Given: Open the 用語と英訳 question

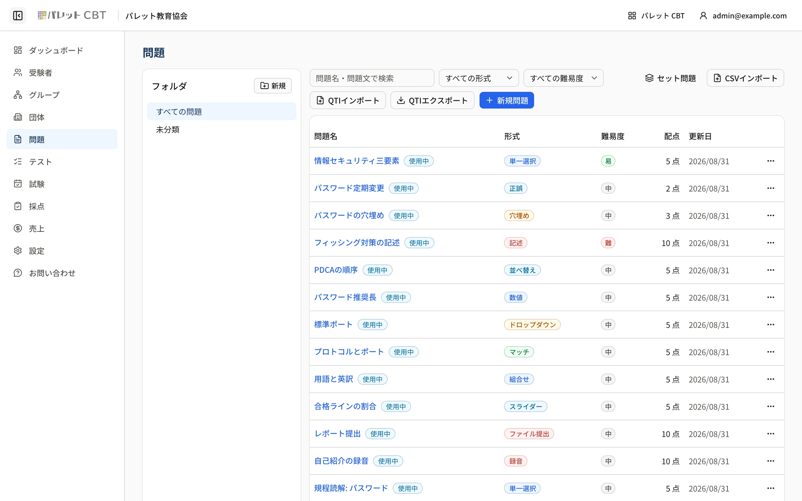Looking at the screenshot, I should point(333,379).
